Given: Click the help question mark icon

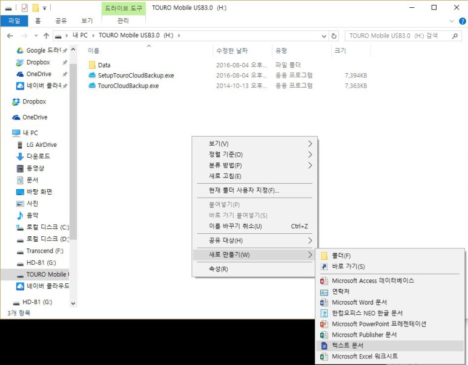Looking at the screenshot, I should pos(463,21).
